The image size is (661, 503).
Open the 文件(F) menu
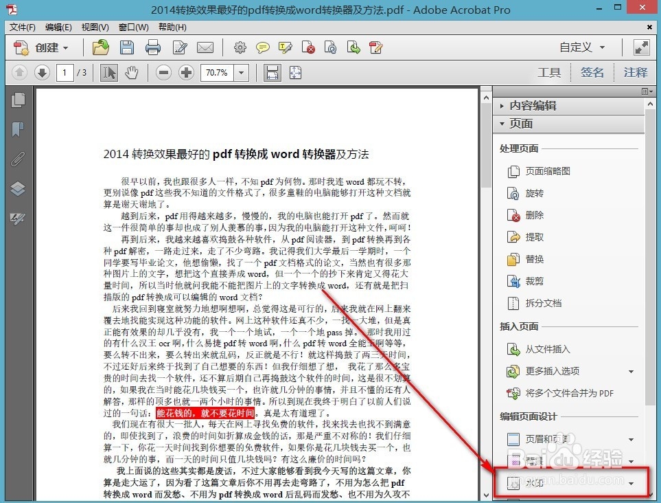pos(23,27)
